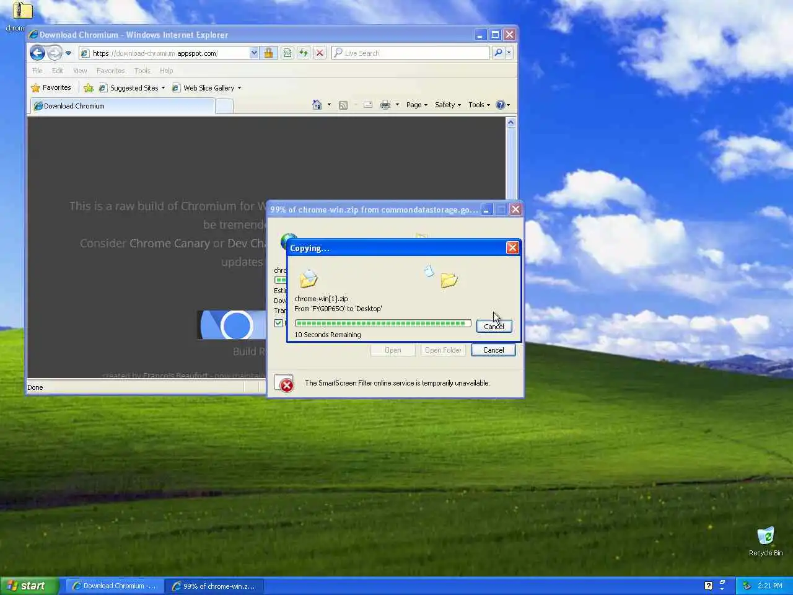Click the magnifier Search button
This screenshot has width=793, height=595.
[x=498, y=53]
